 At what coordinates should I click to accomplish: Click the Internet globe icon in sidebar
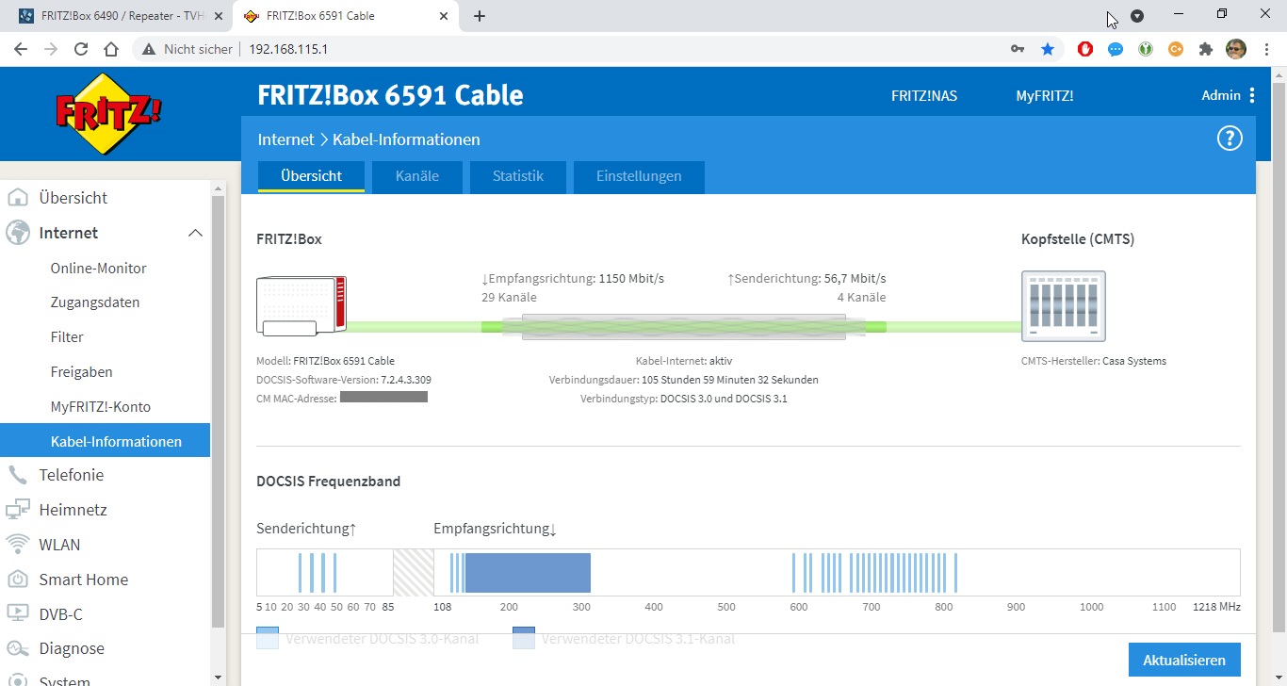pyautogui.click(x=17, y=233)
